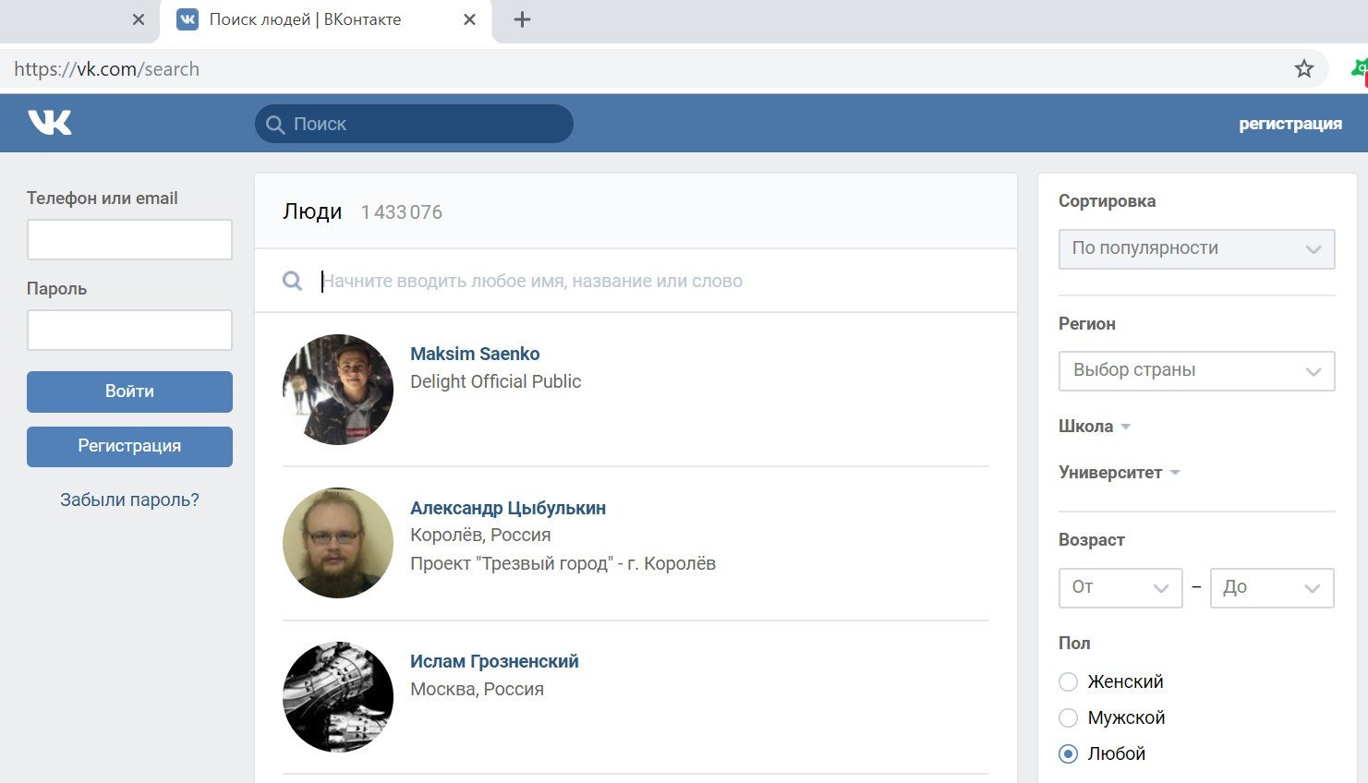Click the 1 433 076 people count

pyautogui.click(x=402, y=212)
